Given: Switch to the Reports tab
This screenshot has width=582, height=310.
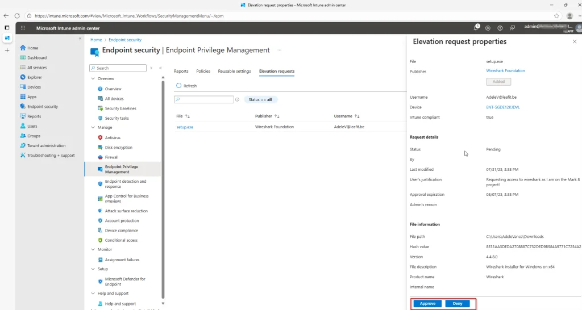Looking at the screenshot, I should tap(181, 71).
